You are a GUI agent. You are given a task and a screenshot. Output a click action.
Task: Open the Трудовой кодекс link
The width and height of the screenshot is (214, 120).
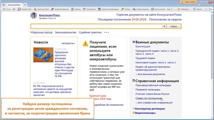point(145,58)
